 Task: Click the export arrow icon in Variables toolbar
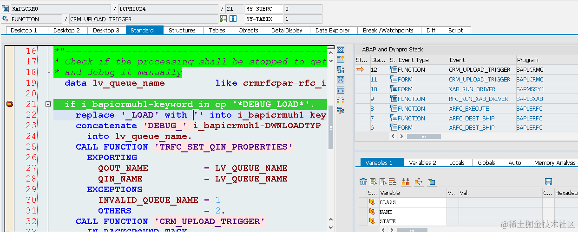click(418, 182)
